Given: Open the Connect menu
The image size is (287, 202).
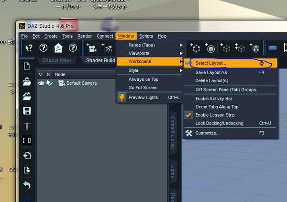Looking at the screenshot, I should pos(105,36).
